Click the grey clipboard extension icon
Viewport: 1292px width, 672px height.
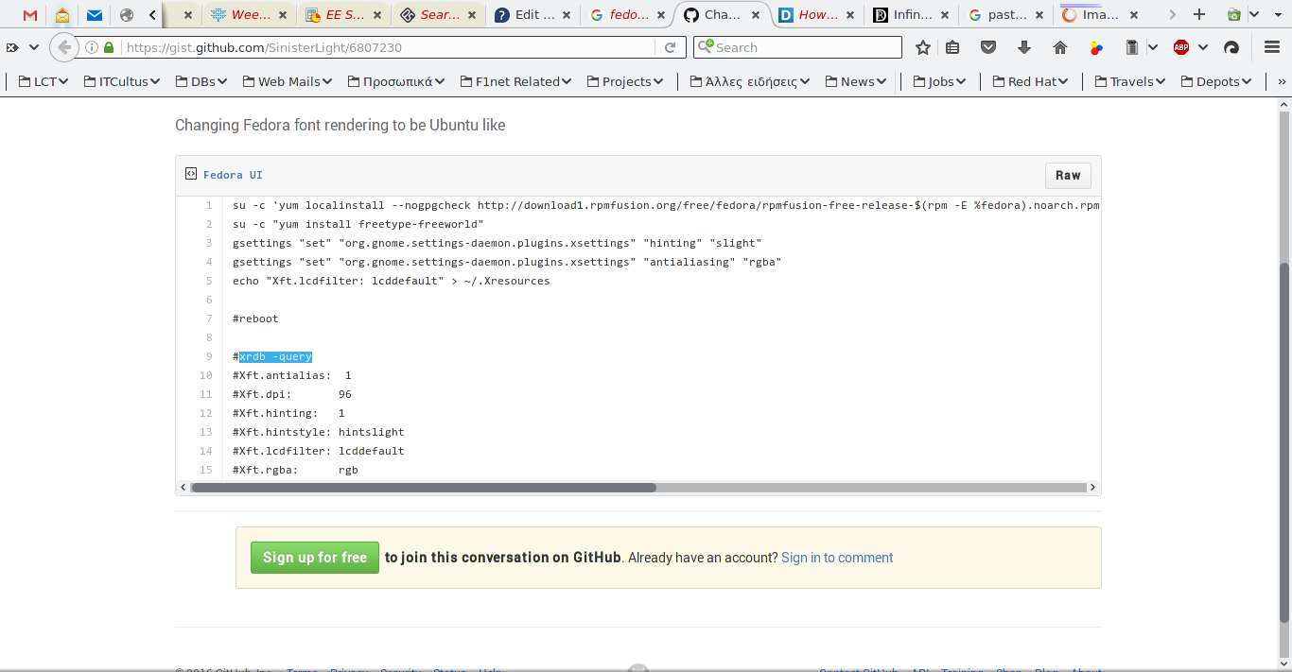pyautogui.click(x=1132, y=47)
